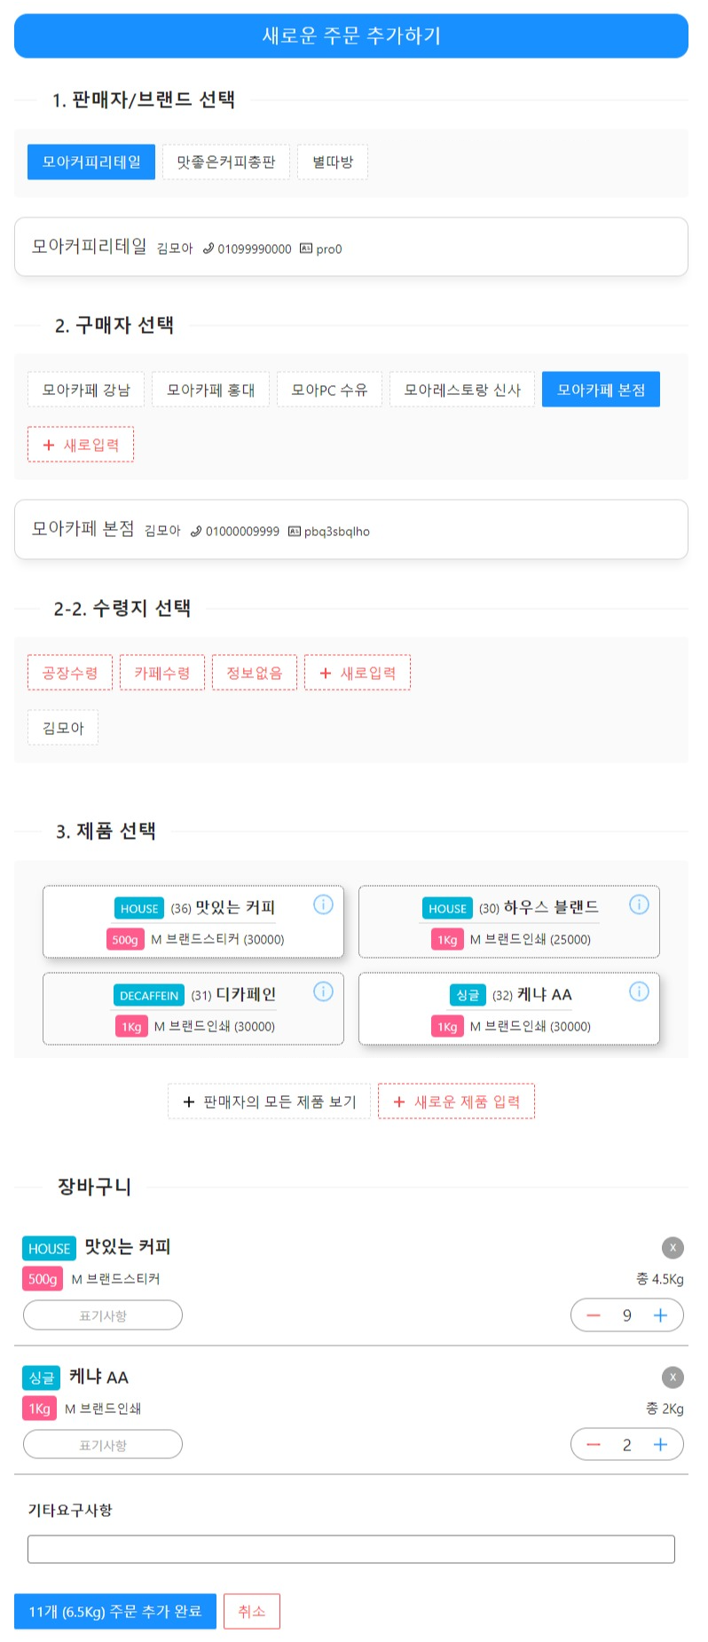Open info for 하우스 블랜드 product
This screenshot has height=1642, width=708.
pos(639,904)
